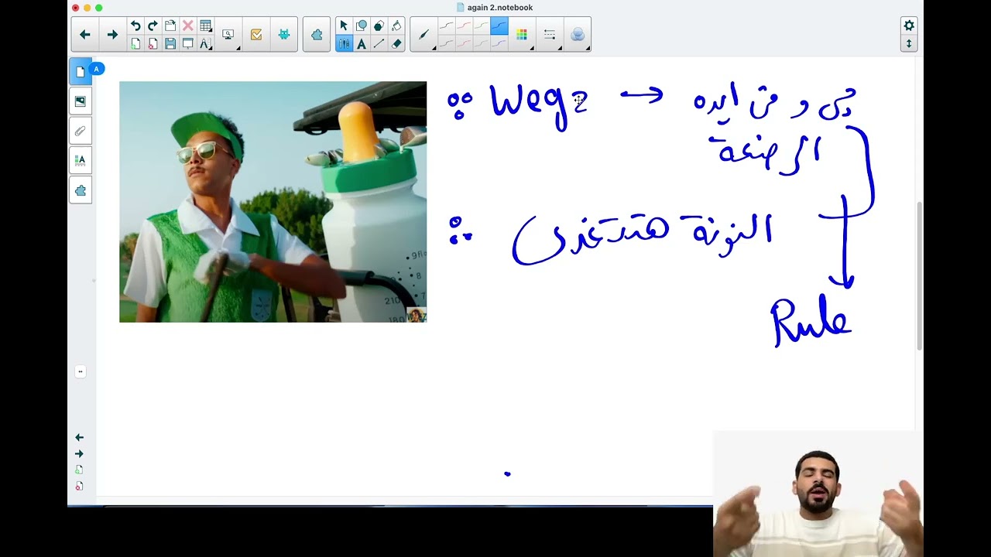Select the Regular Polygons tool
991x557 pixels.
click(x=379, y=26)
